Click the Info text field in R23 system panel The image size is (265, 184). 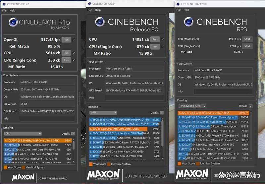[224, 92]
